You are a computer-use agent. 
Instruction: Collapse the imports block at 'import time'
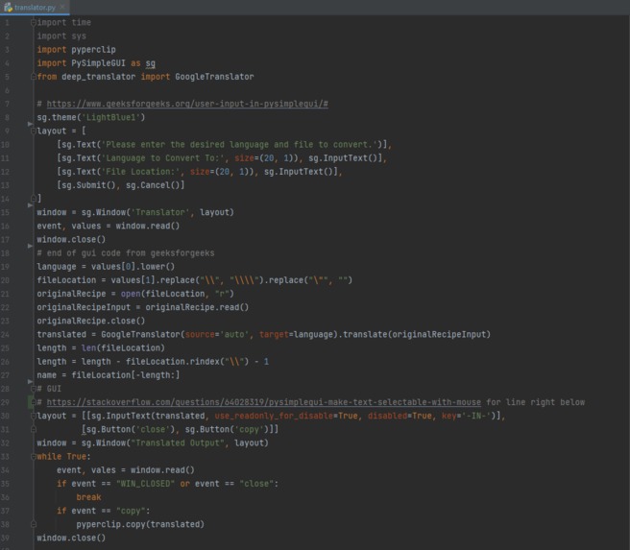[x=34, y=22]
